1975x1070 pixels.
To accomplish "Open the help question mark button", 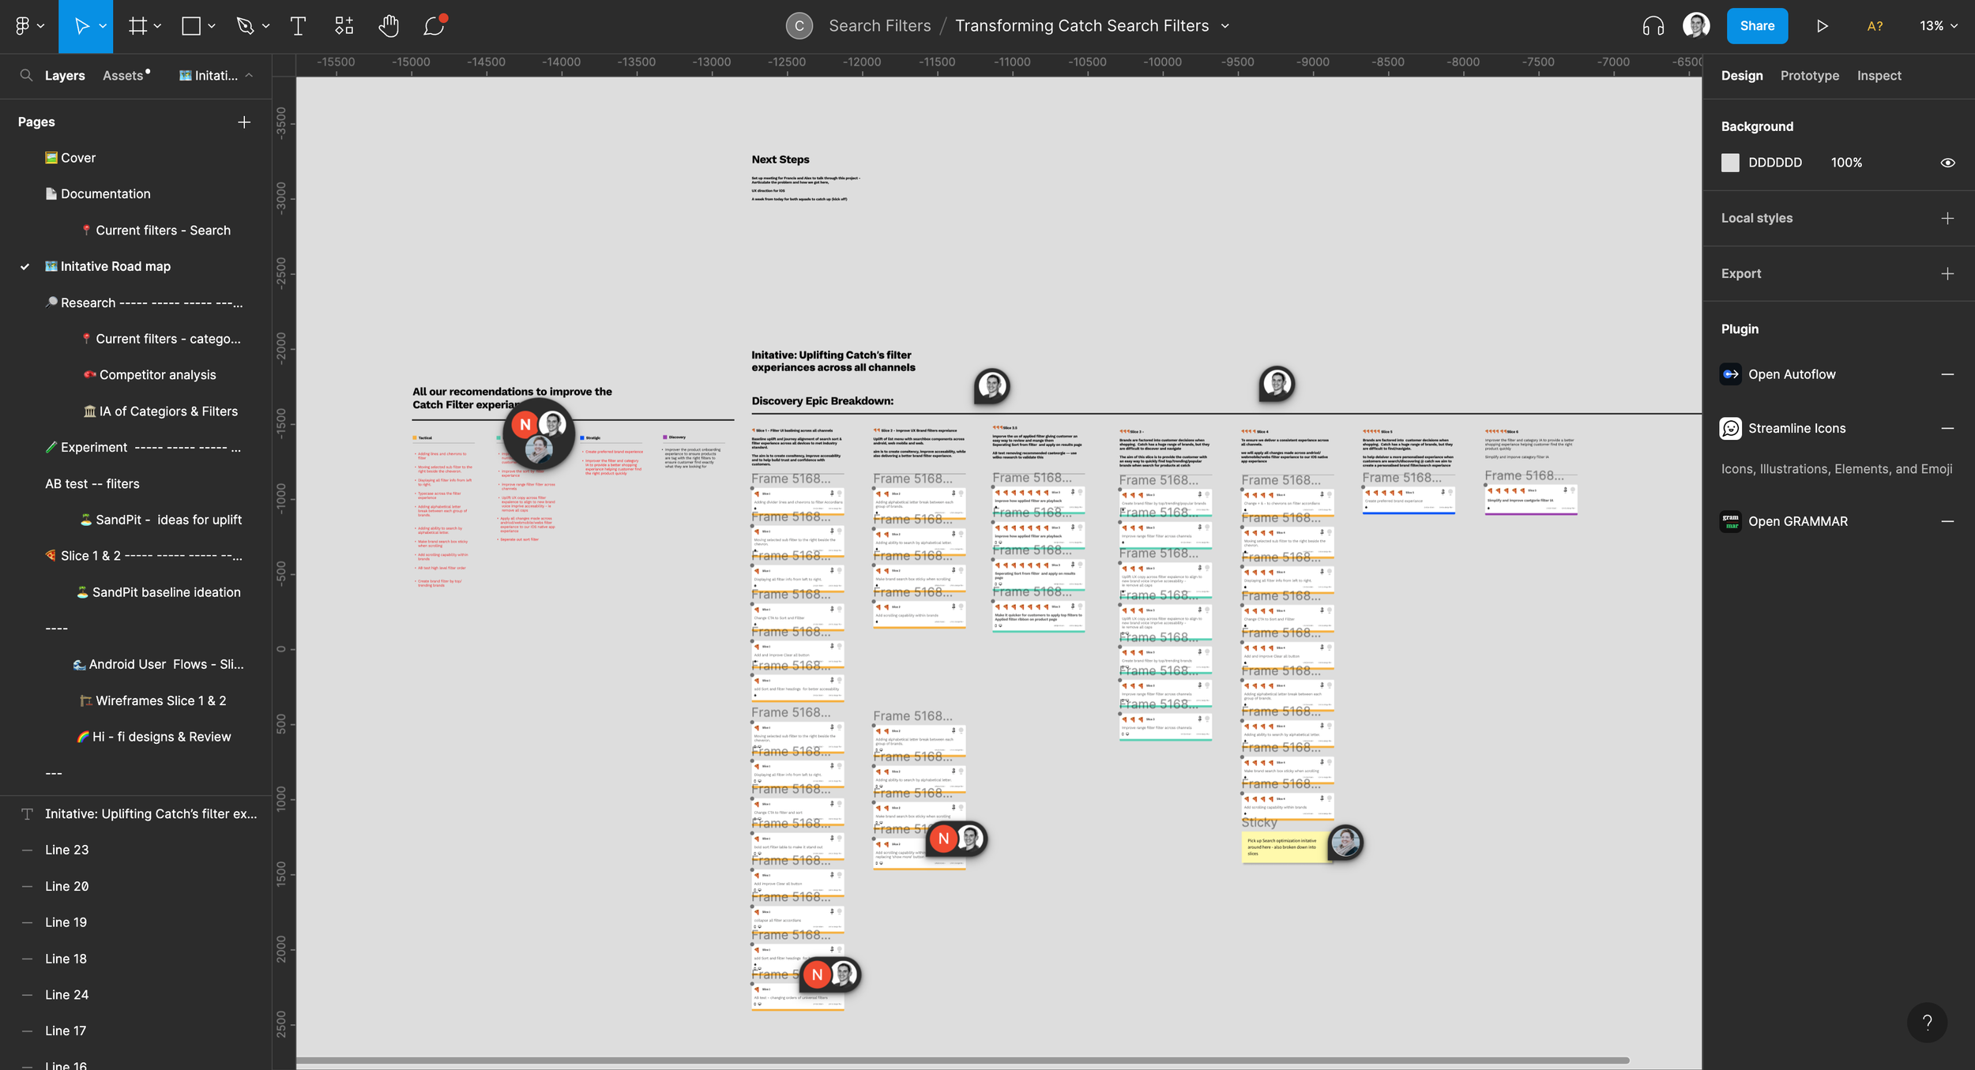I will coord(1927,1023).
